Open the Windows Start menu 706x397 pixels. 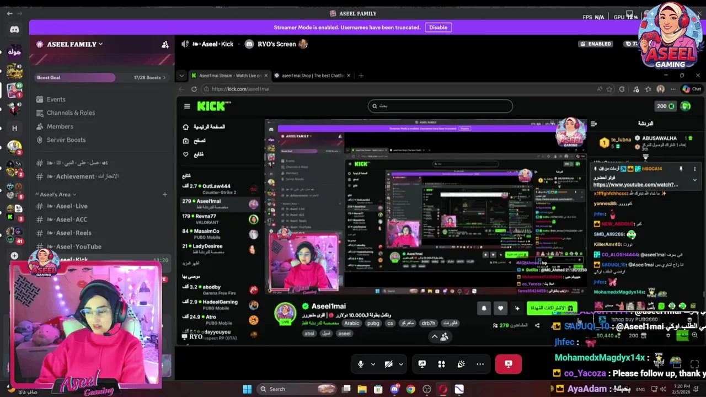tap(247, 389)
